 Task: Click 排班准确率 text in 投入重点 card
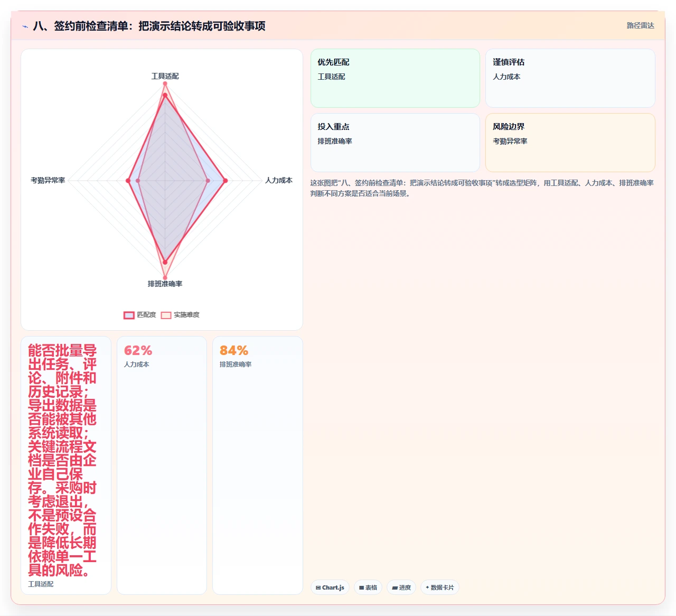pyautogui.click(x=335, y=141)
